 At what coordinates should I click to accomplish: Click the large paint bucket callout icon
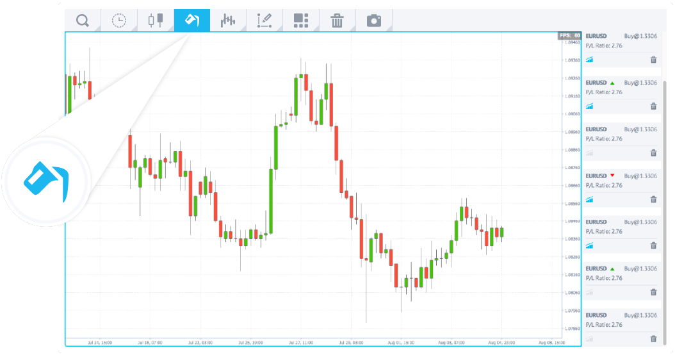(45, 181)
